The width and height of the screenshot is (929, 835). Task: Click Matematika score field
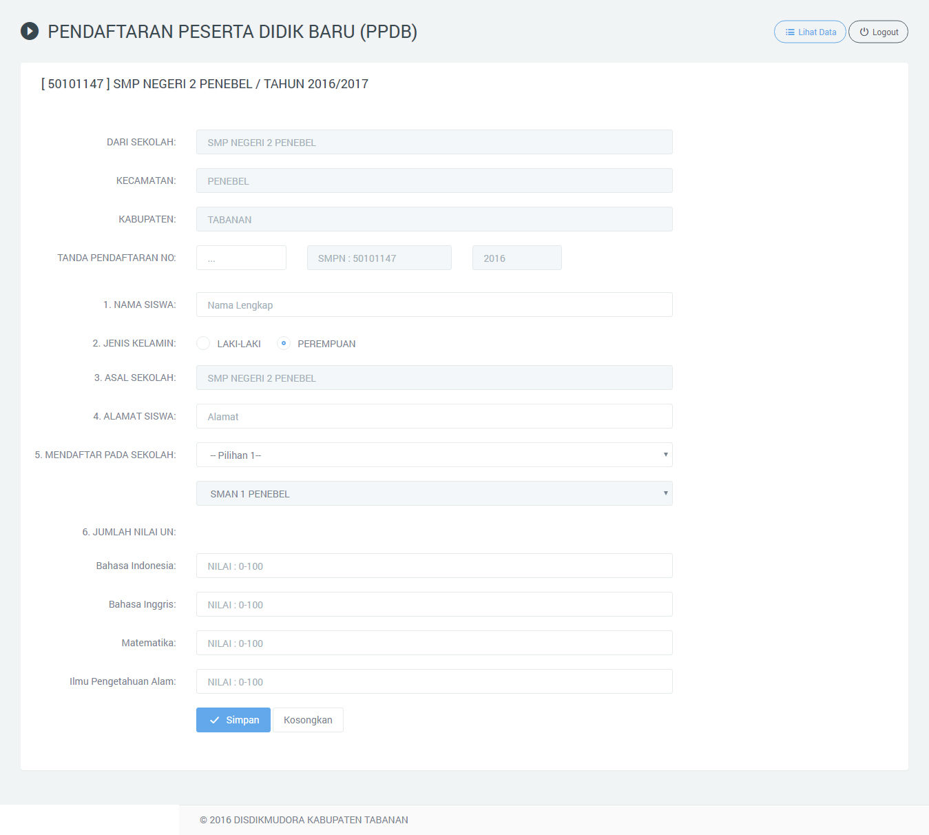435,643
